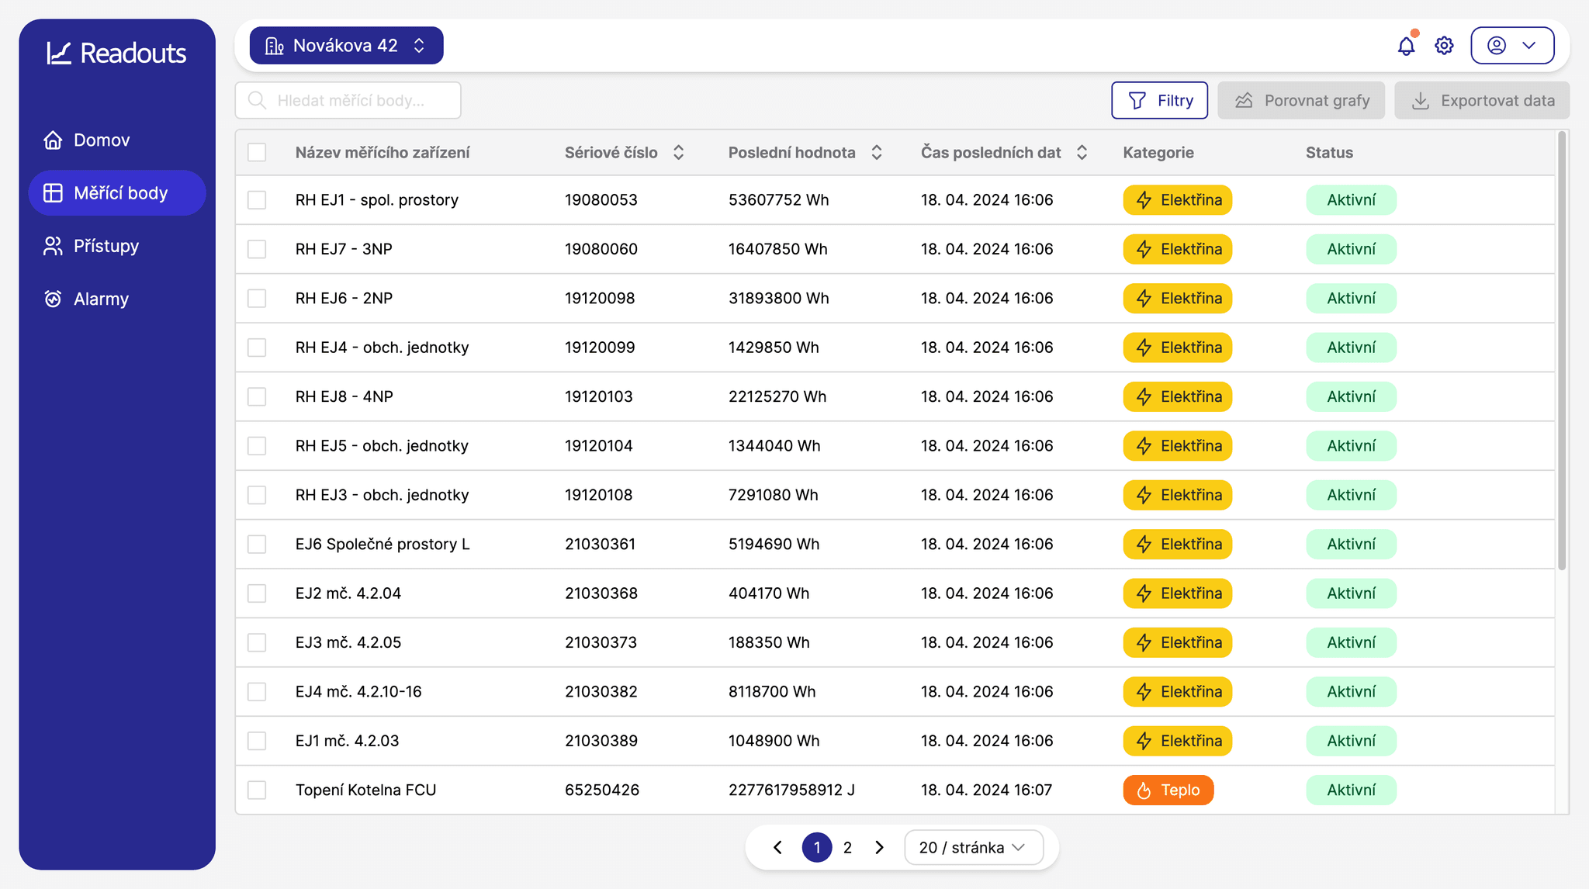Image resolution: width=1589 pixels, height=889 pixels.
Task: Click the chart icon in Porovnat grafy
Action: pos(1245,101)
